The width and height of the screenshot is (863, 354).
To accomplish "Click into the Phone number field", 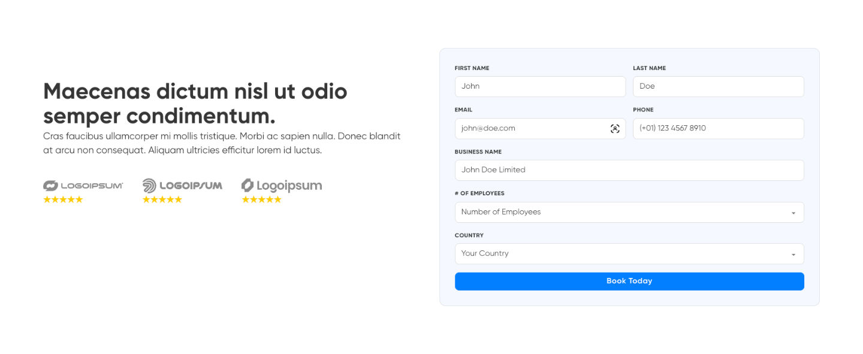I will pyautogui.click(x=718, y=129).
